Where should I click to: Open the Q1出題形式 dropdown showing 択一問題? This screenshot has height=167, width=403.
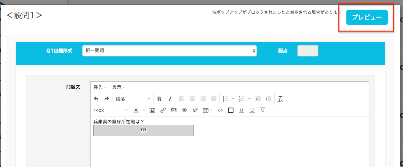click(x=169, y=51)
